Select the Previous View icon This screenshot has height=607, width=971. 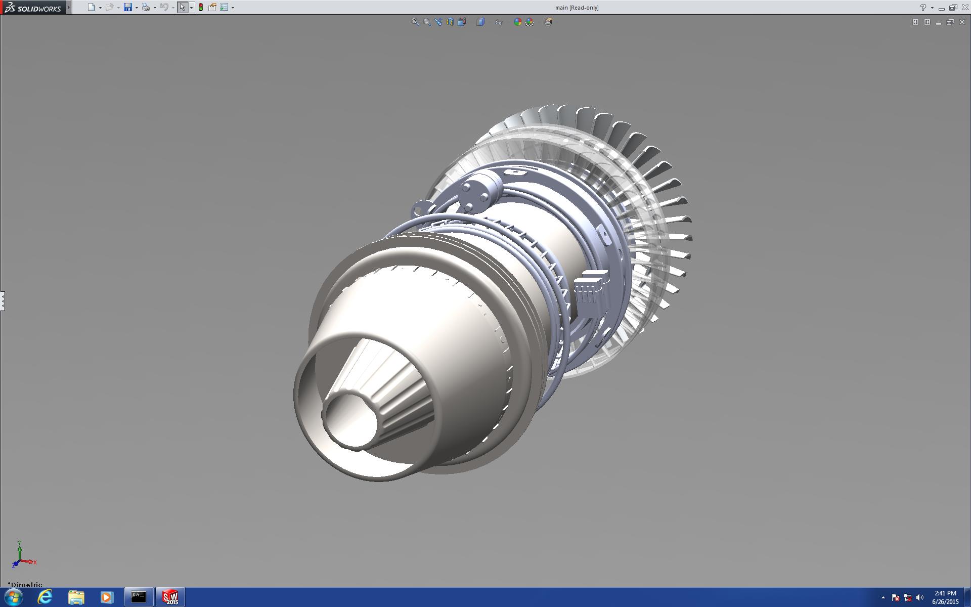coord(438,22)
